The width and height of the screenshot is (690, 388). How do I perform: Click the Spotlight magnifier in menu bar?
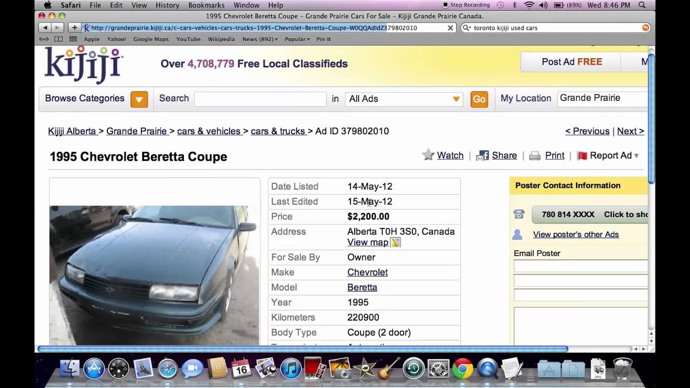(x=641, y=5)
